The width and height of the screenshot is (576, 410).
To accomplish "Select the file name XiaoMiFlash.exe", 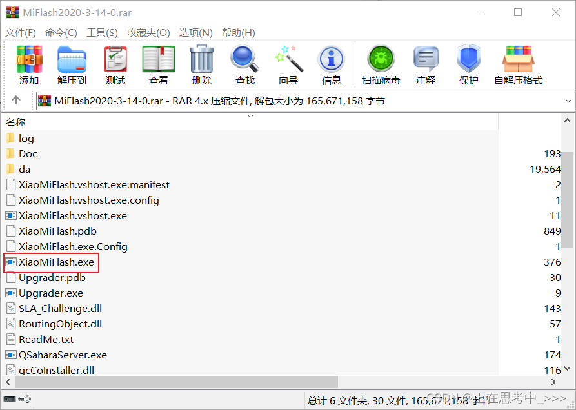I will 56,262.
